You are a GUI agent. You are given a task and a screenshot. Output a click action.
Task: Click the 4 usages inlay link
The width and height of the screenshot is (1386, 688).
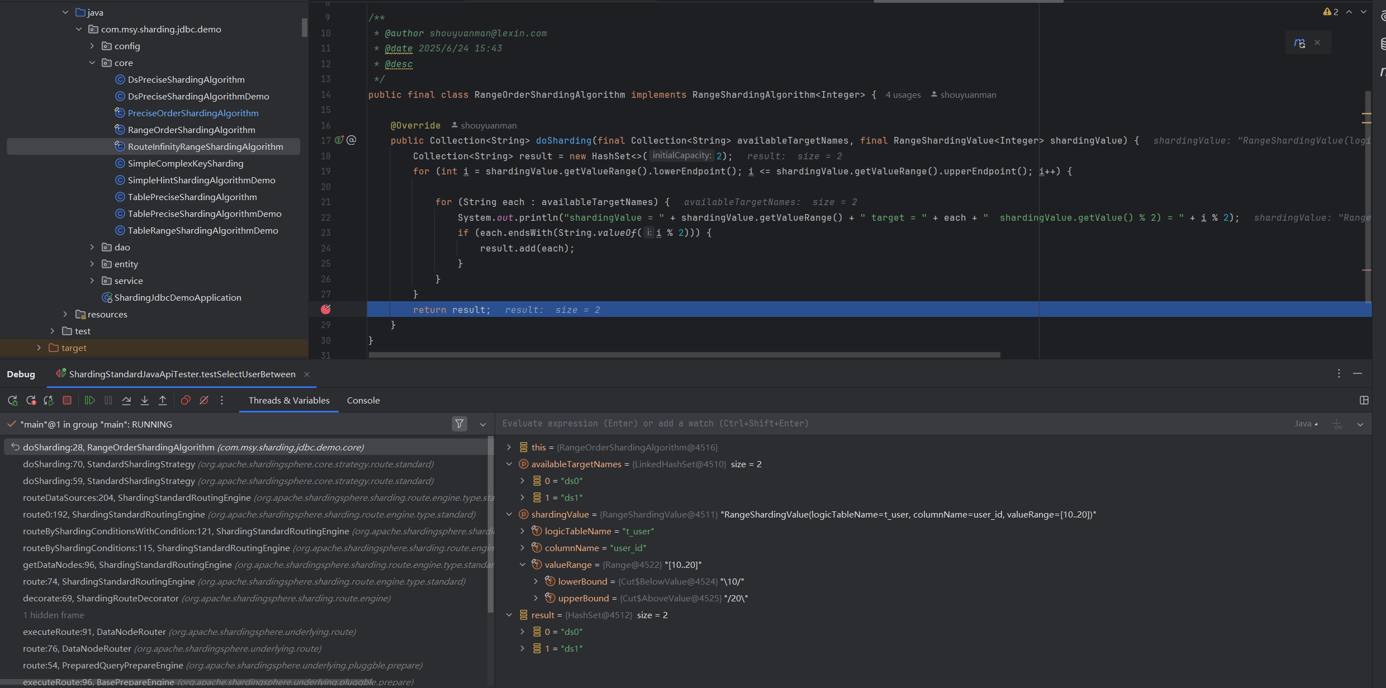(903, 95)
